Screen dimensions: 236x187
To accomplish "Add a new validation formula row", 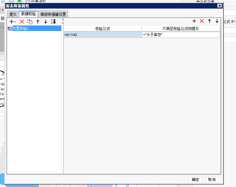I will [194, 21].
